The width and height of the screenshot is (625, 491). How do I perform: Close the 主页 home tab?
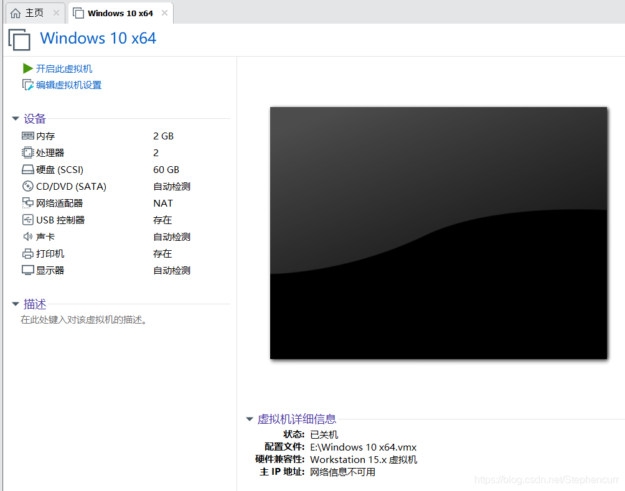point(56,12)
